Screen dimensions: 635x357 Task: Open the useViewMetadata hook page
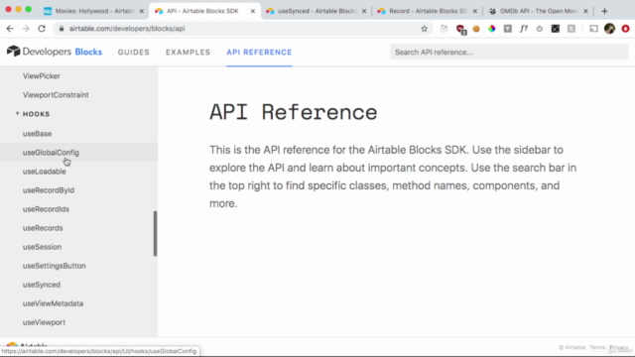click(x=53, y=303)
